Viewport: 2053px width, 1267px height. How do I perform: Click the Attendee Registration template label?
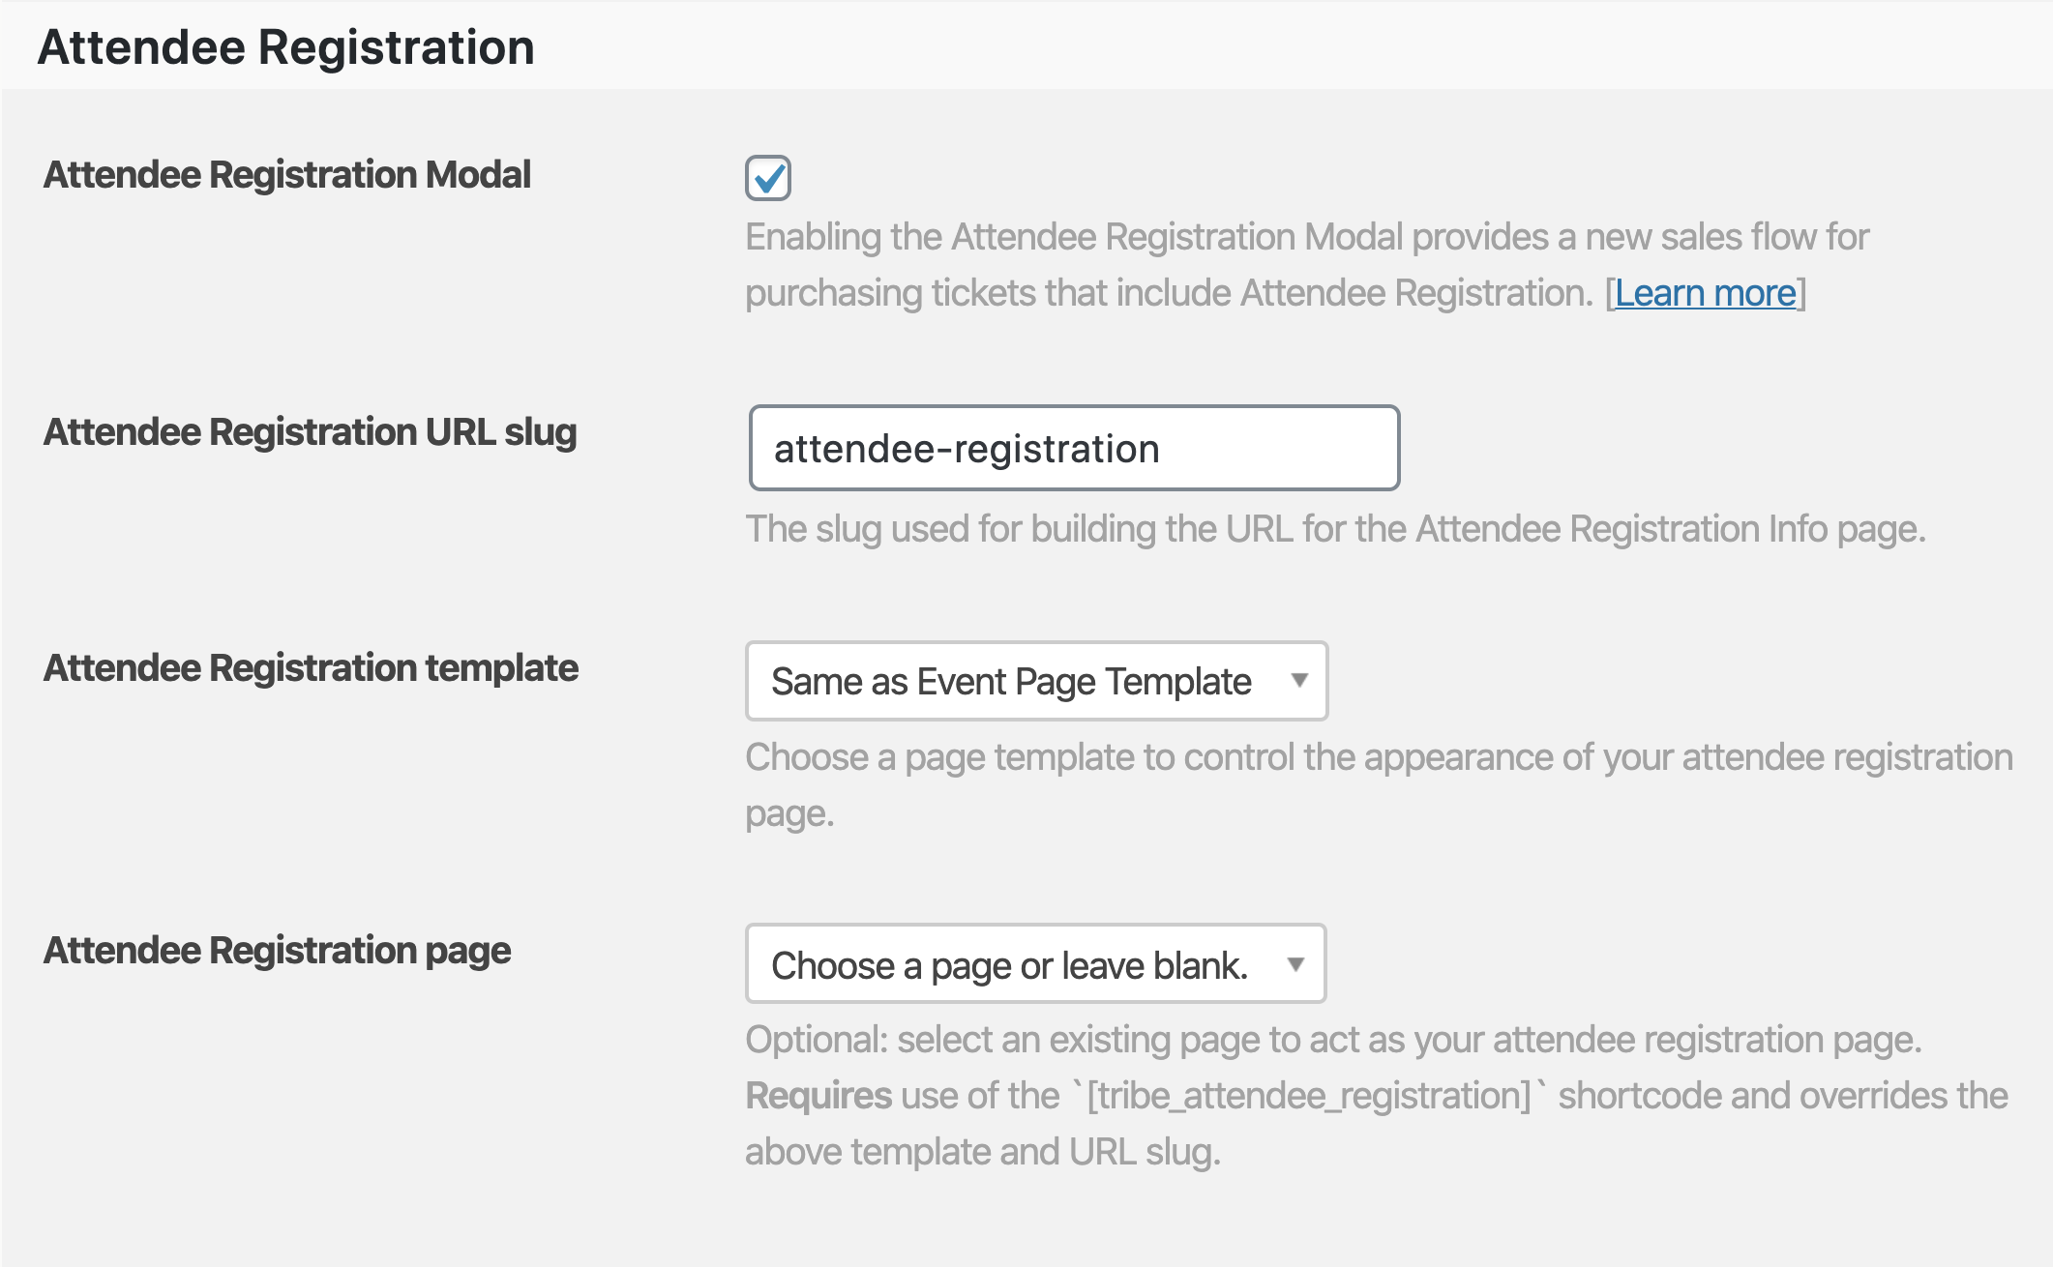(311, 668)
